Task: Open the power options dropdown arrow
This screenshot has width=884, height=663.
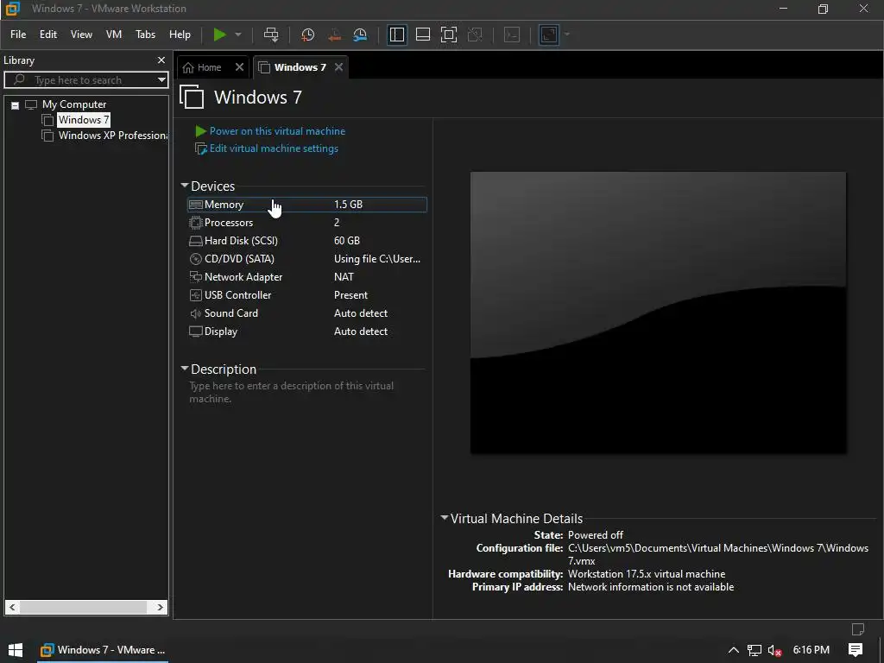Action: point(238,35)
